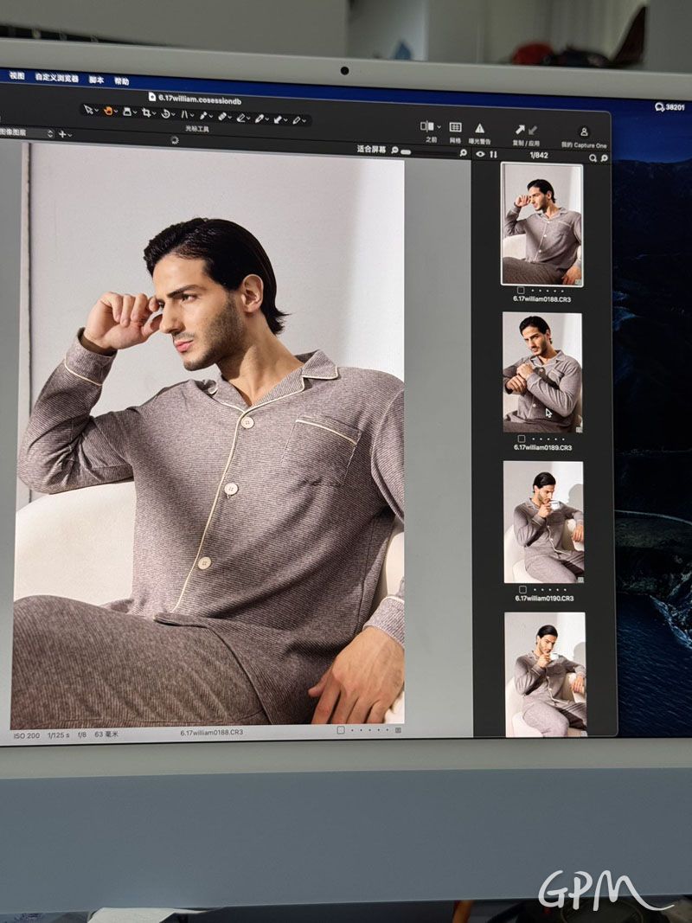
Task: Select the first pencil tool after the mask brush
Action: click(259, 119)
